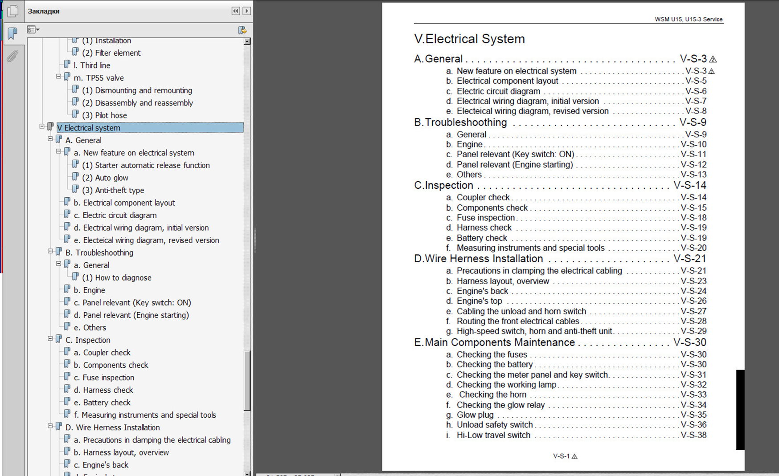This screenshot has height=476, width=779.
Task: Click scroll-up arrow of bookmarks list
Action: click(x=247, y=41)
